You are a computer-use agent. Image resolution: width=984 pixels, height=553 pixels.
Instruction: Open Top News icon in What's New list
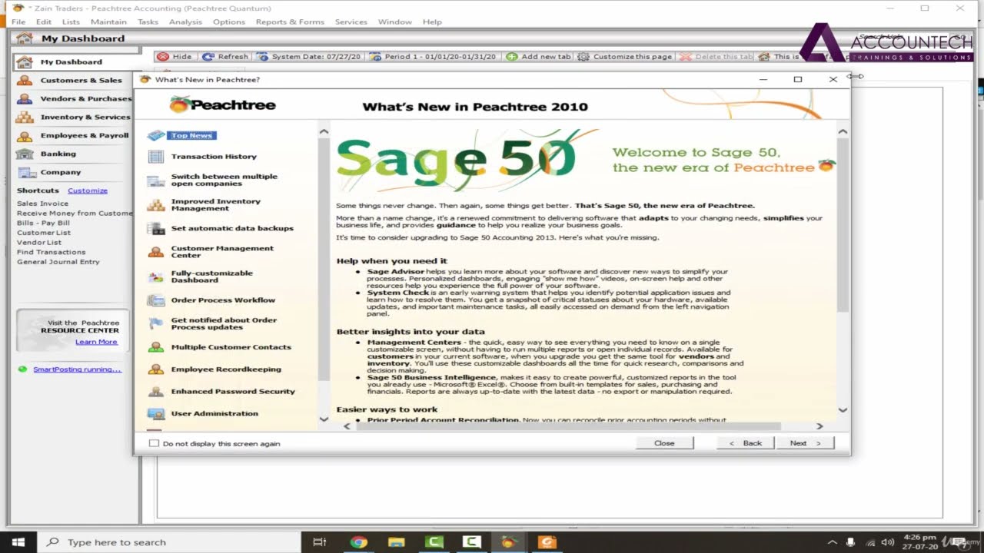pyautogui.click(x=156, y=135)
